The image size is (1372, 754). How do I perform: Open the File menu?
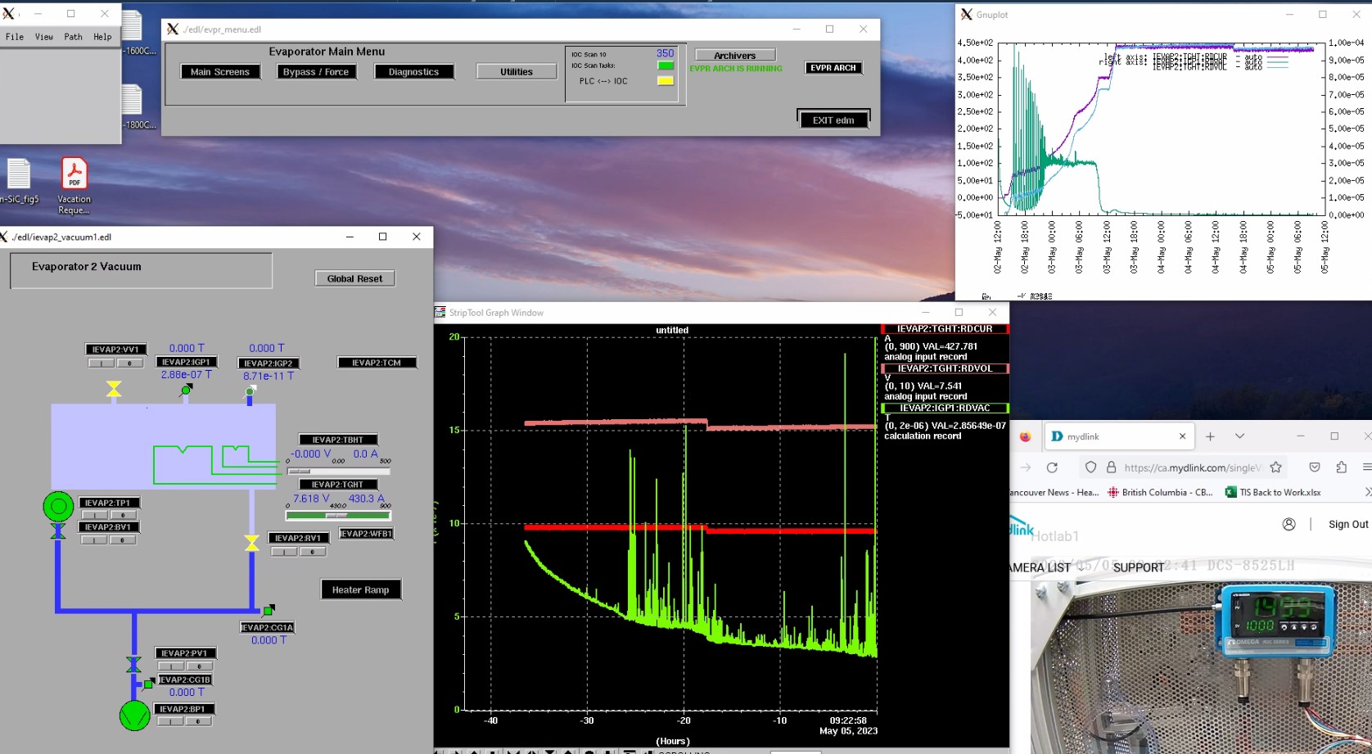[x=15, y=37]
